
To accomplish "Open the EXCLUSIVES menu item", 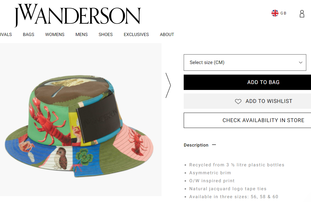I will (136, 35).
